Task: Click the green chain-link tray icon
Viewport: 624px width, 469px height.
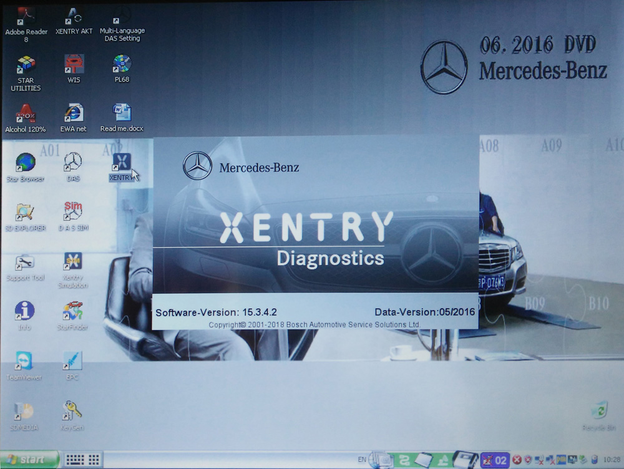Action: [x=404, y=460]
